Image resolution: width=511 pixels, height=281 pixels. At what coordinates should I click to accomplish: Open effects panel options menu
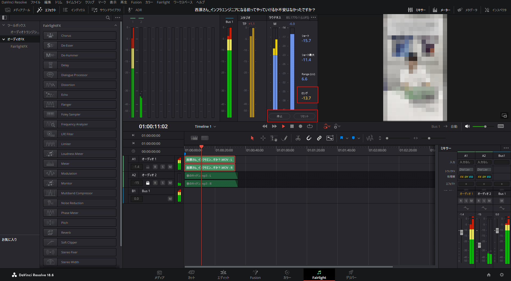pyautogui.click(x=118, y=18)
